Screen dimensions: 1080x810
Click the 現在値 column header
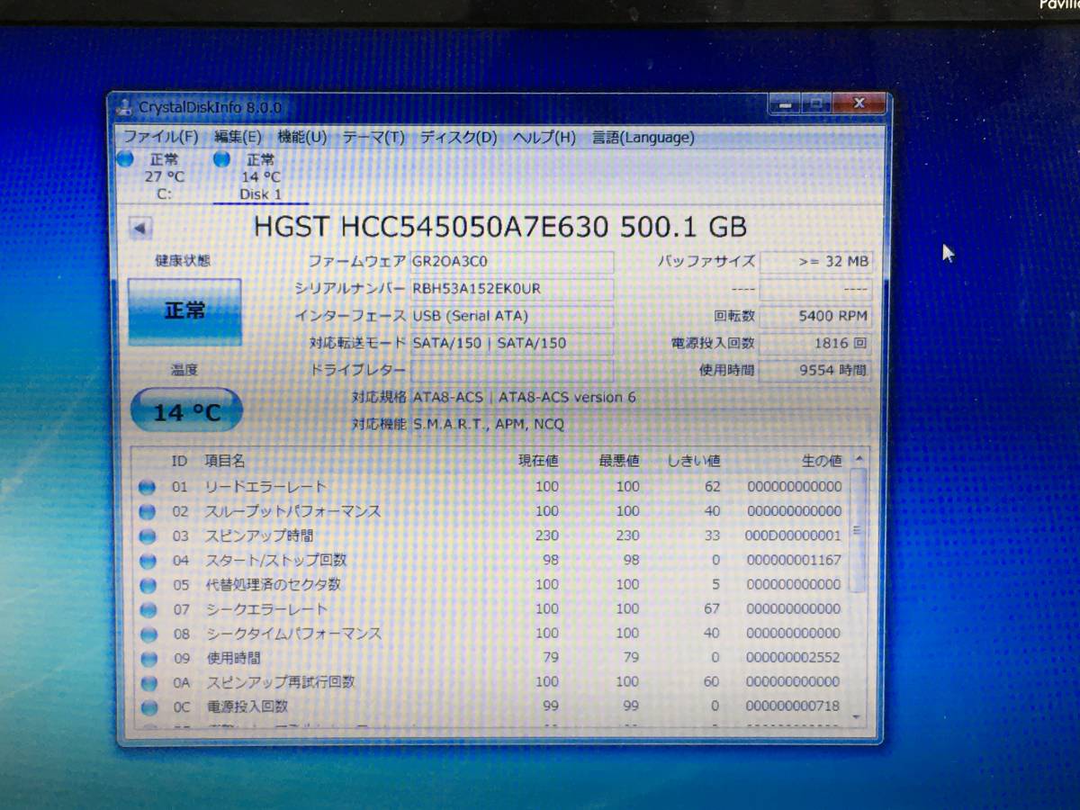539,461
